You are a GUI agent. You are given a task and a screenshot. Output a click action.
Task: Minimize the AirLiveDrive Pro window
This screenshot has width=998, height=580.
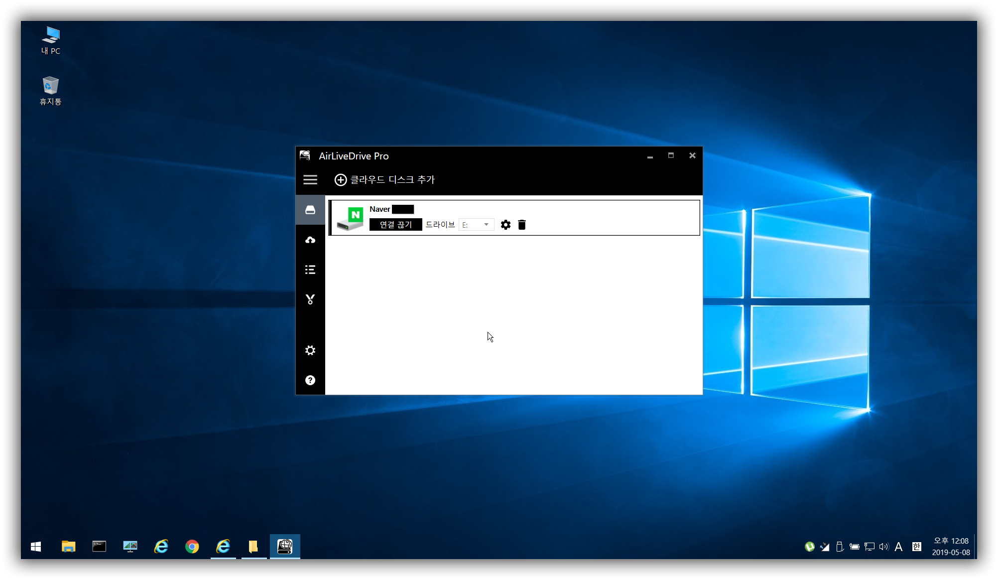coord(650,156)
